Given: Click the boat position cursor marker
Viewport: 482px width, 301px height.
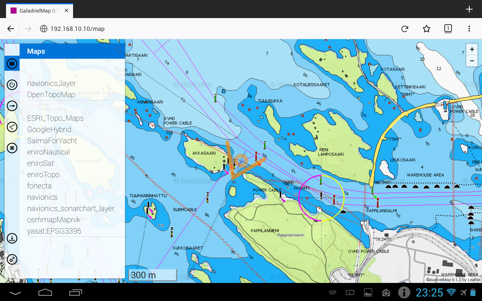Looking at the screenshot, I should (240, 161).
